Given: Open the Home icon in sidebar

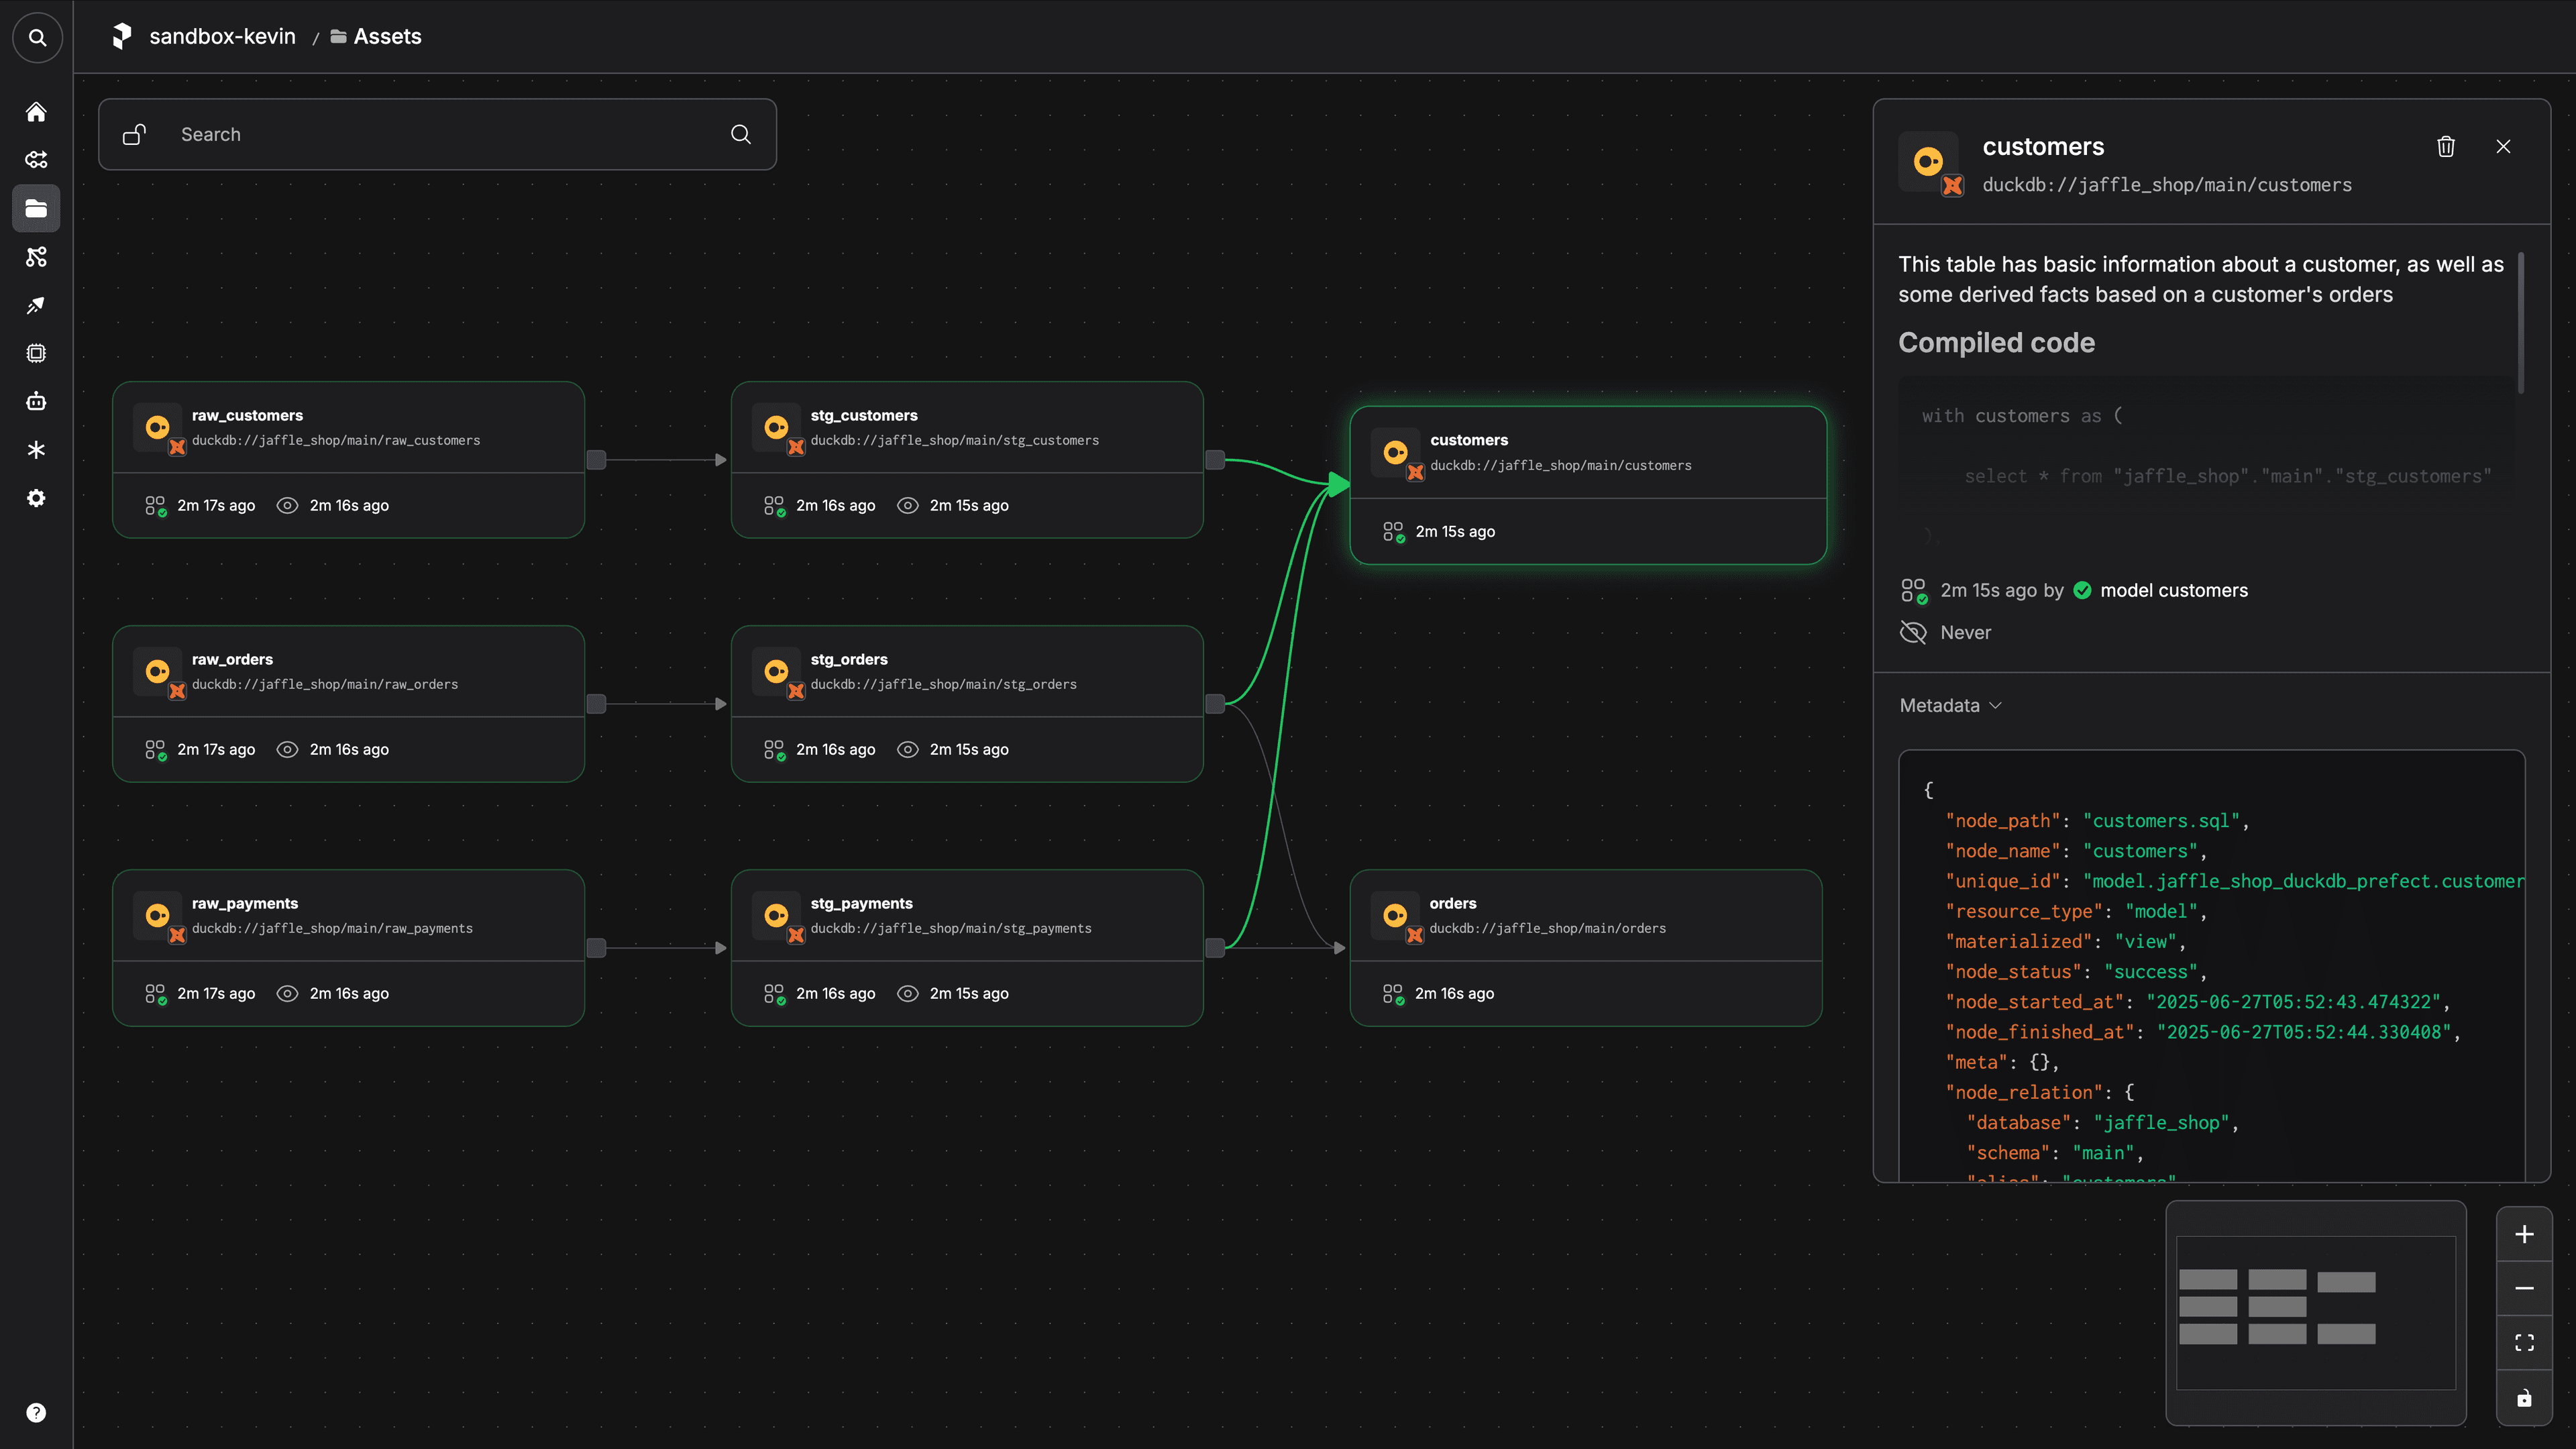Looking at the screenshot, I should [36, 112].
